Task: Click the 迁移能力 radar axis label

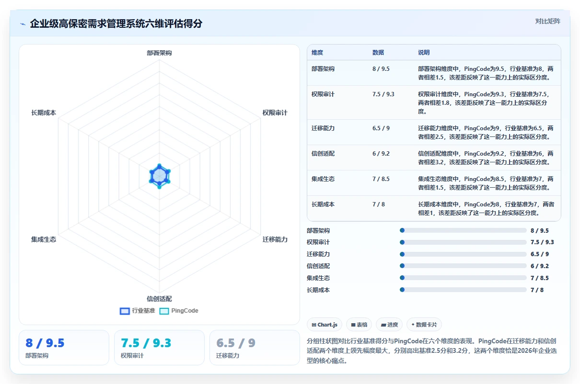Action: pos(275,239)
